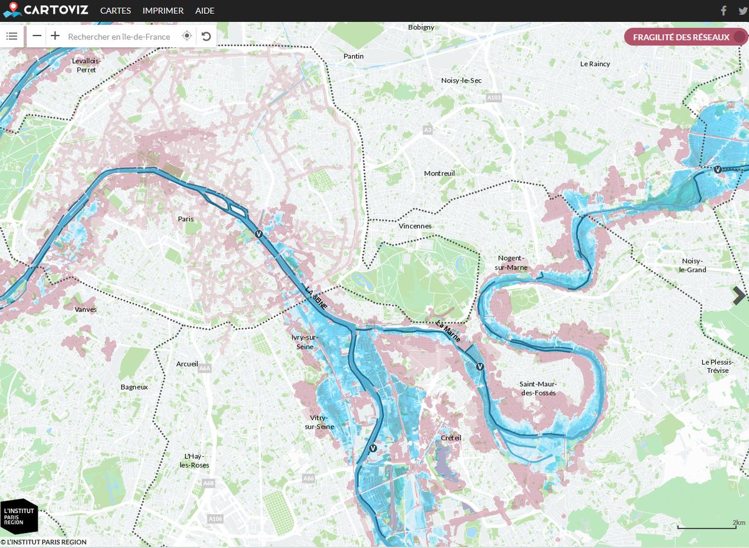Click the Saint-Maur-des-Fossés label

pos(538,388)
